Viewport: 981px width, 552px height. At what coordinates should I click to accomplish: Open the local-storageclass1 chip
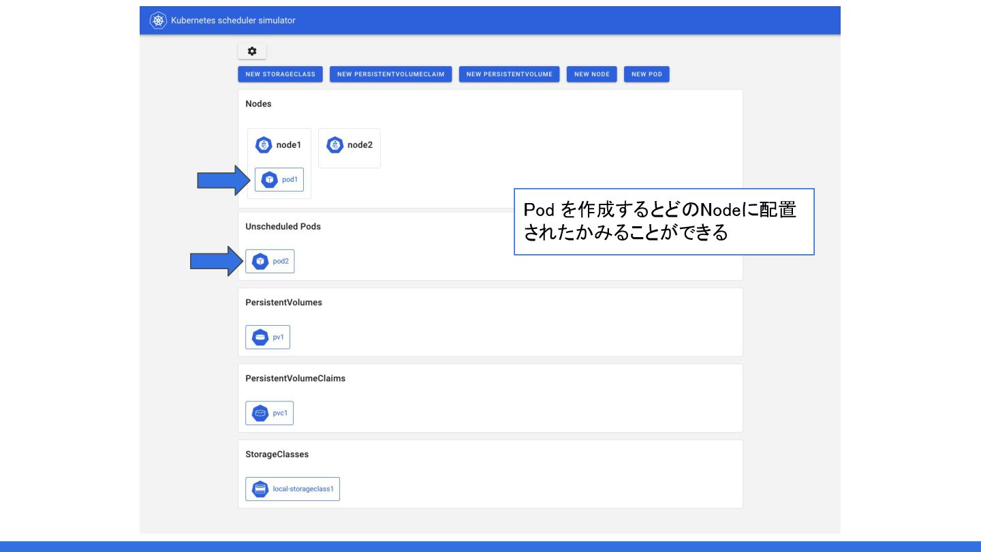(292, 489)
